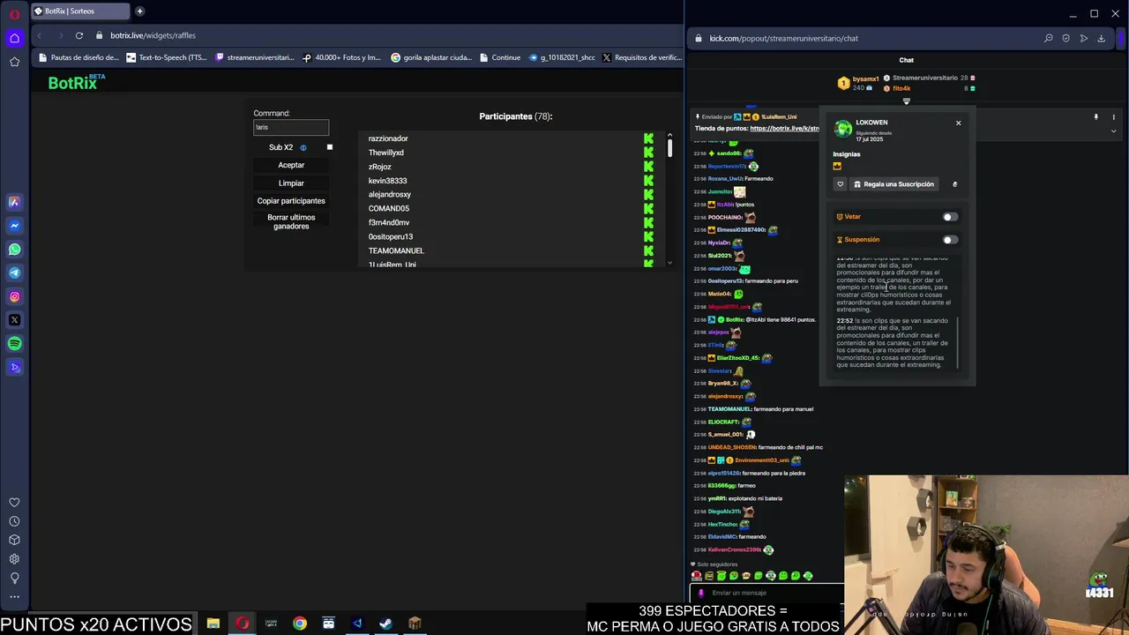Open pinned message three-dot options
Image resolution: width=1129 pixels, height=635 pixels.
(x=1113, y=116)
